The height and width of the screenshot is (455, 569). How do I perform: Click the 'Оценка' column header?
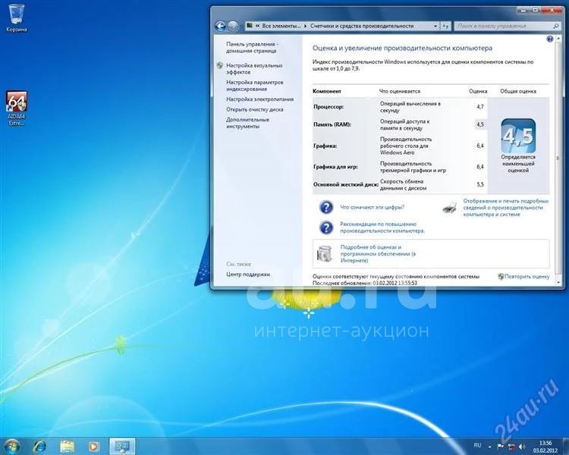[x=478, y=91]
